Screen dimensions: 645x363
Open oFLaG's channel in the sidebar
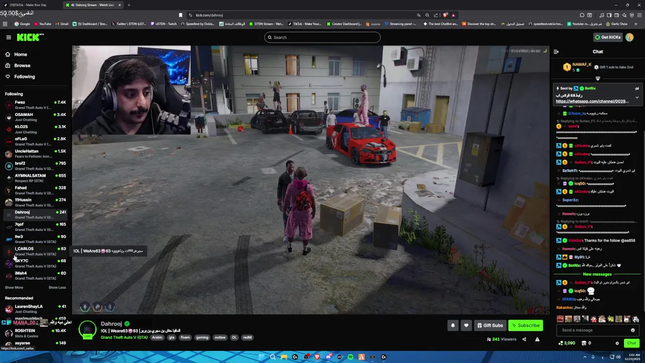[35, 141]
